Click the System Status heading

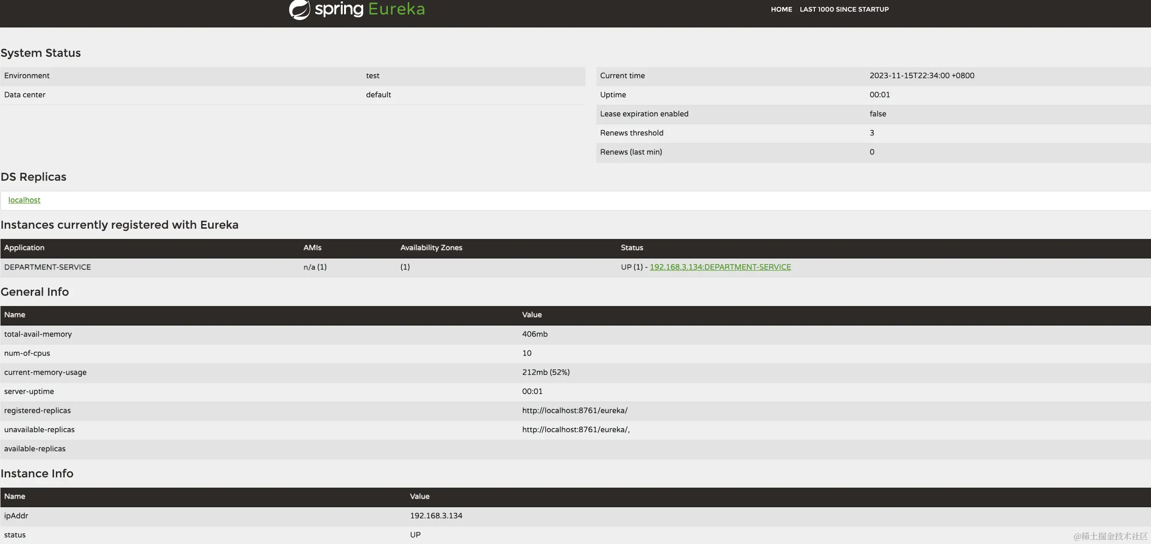41,53
